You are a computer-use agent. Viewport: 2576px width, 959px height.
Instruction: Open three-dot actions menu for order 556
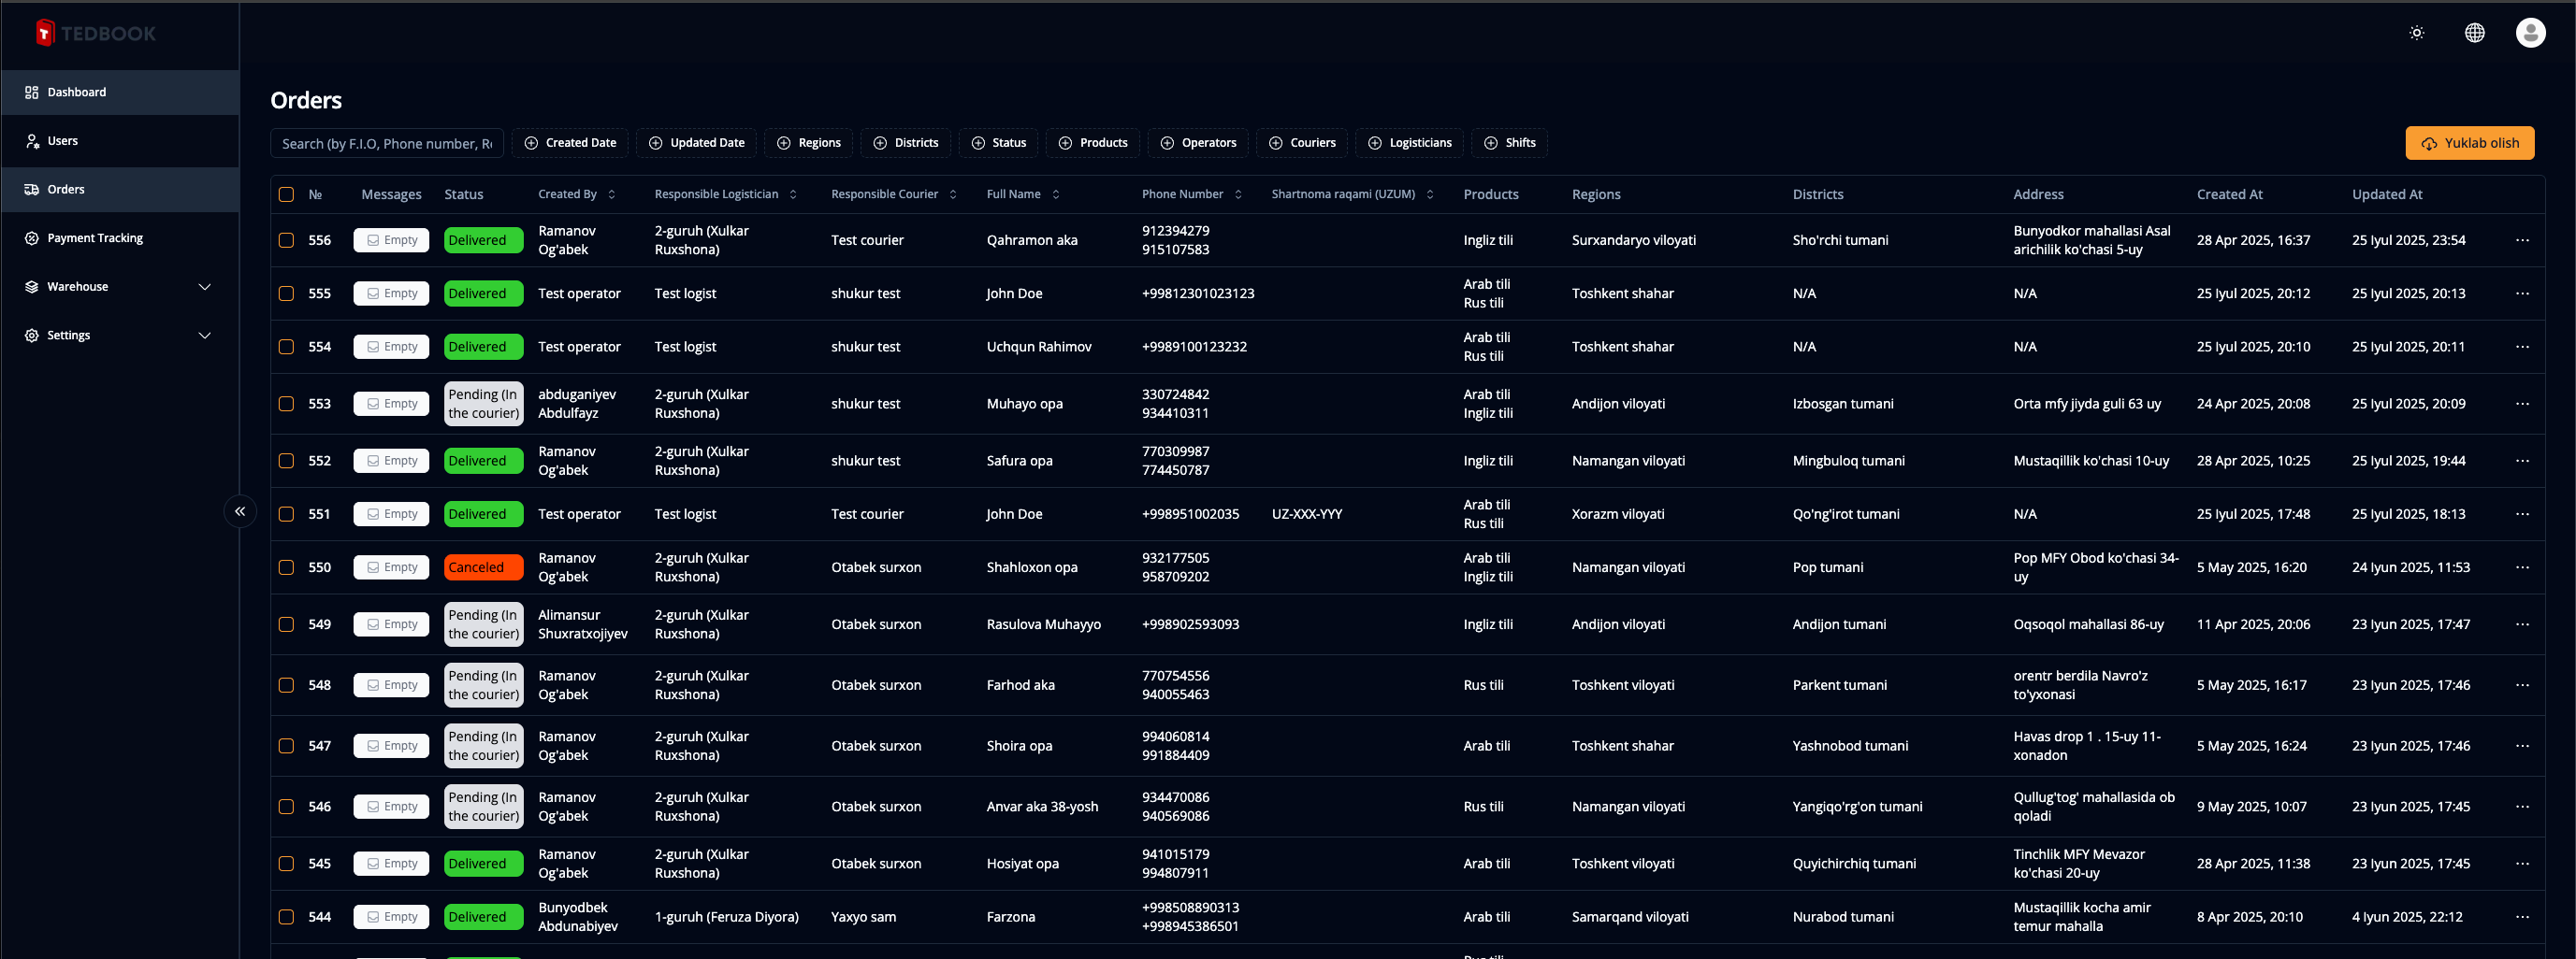click(2522, 241)
